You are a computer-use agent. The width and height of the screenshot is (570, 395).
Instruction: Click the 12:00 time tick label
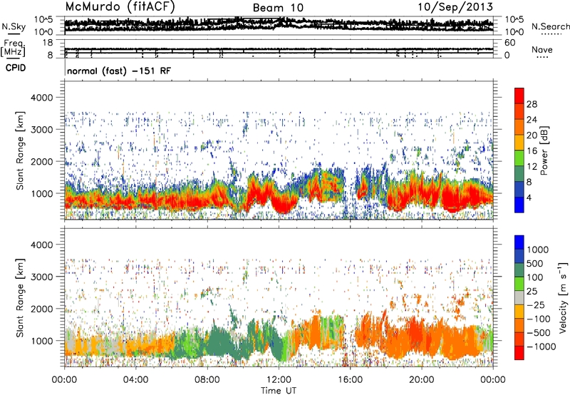click(279, 380)
